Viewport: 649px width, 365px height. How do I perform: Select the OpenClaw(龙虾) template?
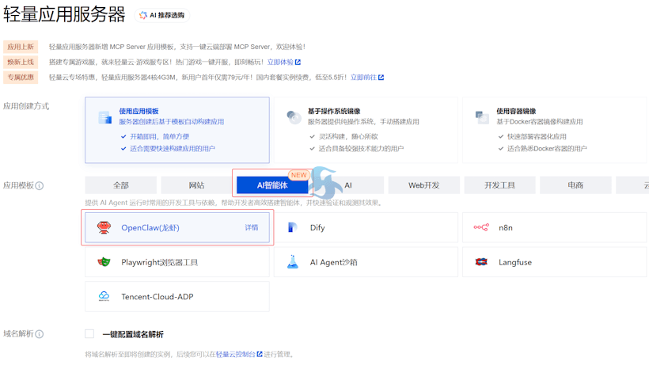(x=177, y=227)
